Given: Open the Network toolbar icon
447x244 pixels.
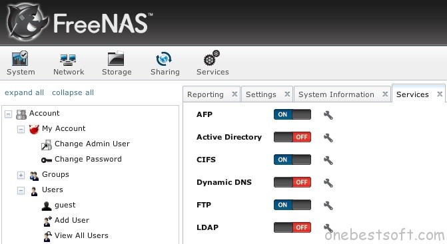Looking at the screenshot, I should pos(68,60).
